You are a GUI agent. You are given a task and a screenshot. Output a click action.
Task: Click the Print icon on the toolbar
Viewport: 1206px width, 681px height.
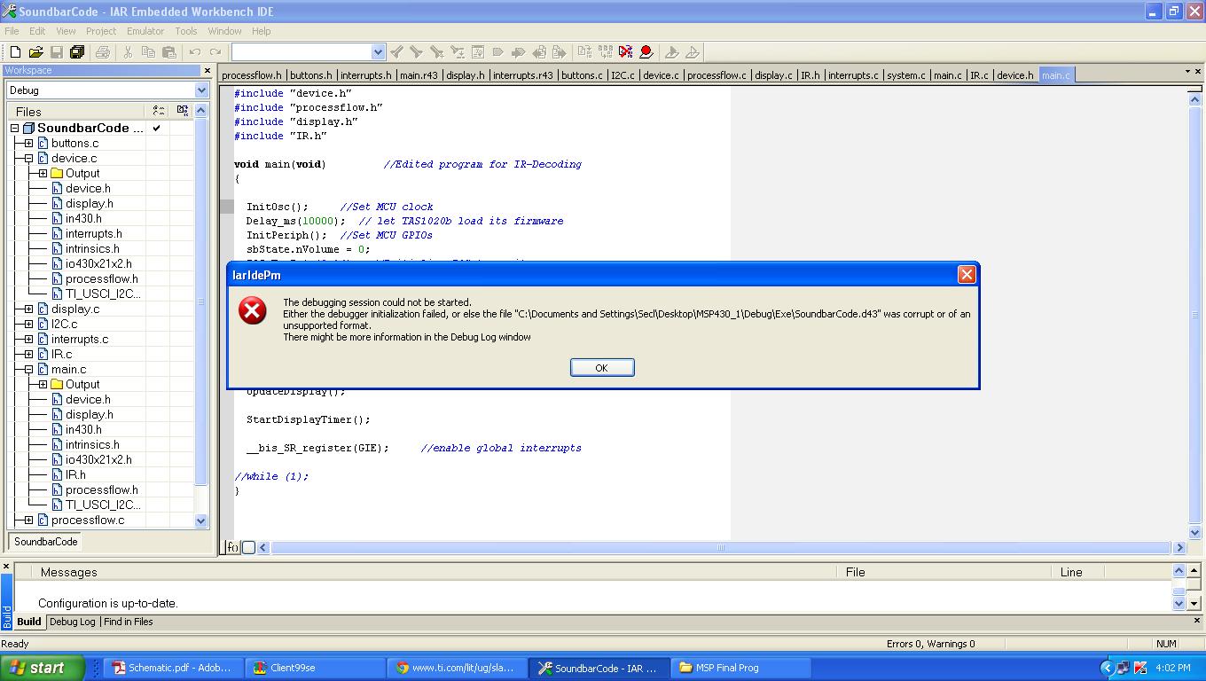(105, 51)
